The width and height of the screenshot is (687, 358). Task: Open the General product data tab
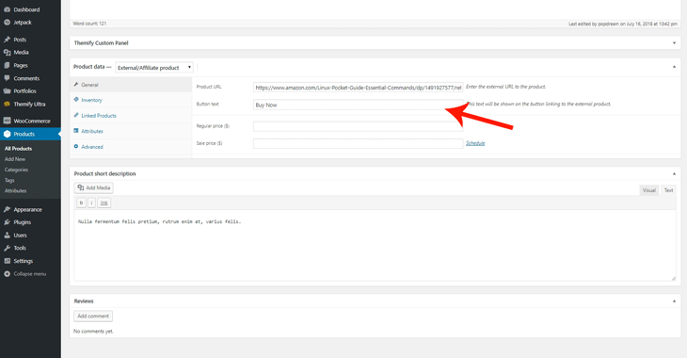pos(131,85)
